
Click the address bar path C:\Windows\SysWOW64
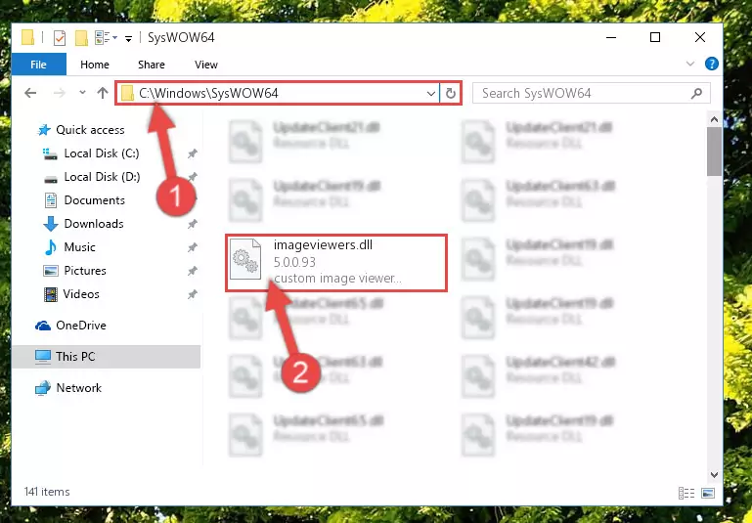(208, 93)
